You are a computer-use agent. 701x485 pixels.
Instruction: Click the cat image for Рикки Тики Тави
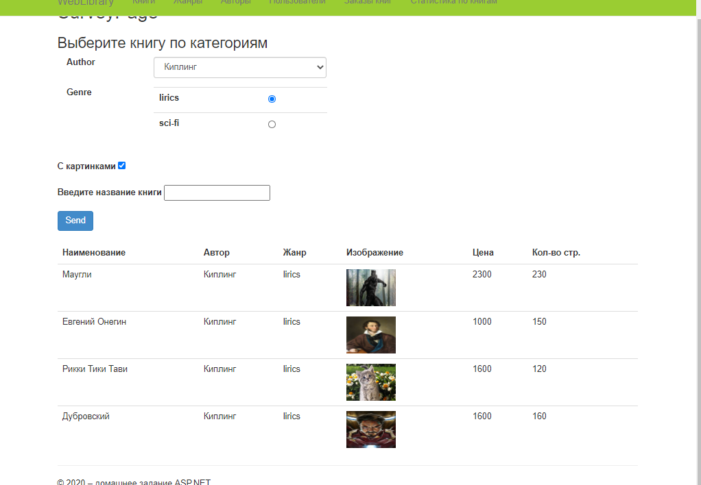(x=370, y=382)
